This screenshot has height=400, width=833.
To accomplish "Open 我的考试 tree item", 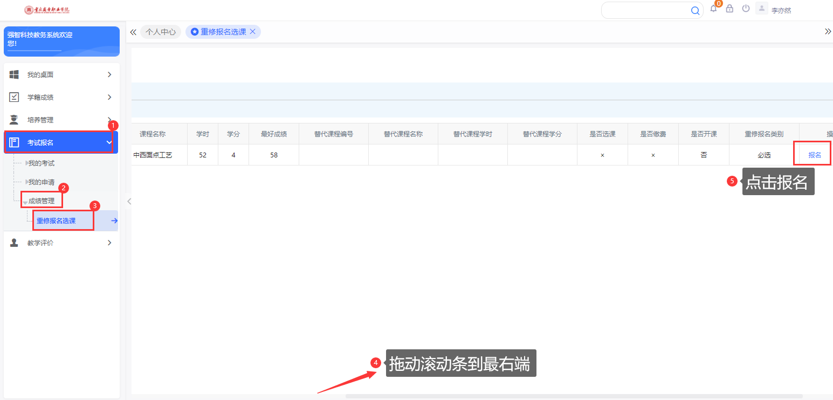I will coord(42,163).
